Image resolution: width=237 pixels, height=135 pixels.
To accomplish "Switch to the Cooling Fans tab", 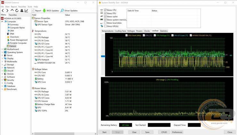I will pyautogui.click(x=120, y=31).
